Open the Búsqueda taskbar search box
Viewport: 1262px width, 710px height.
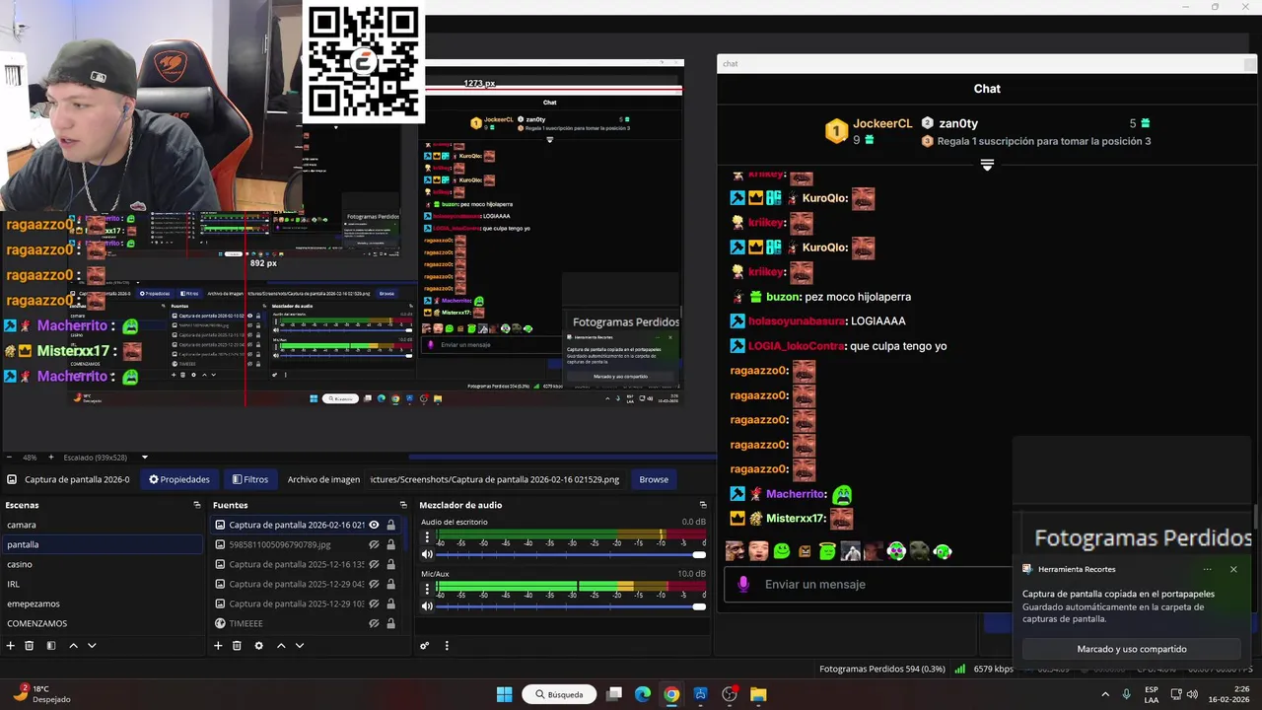[x=559, y=694]
